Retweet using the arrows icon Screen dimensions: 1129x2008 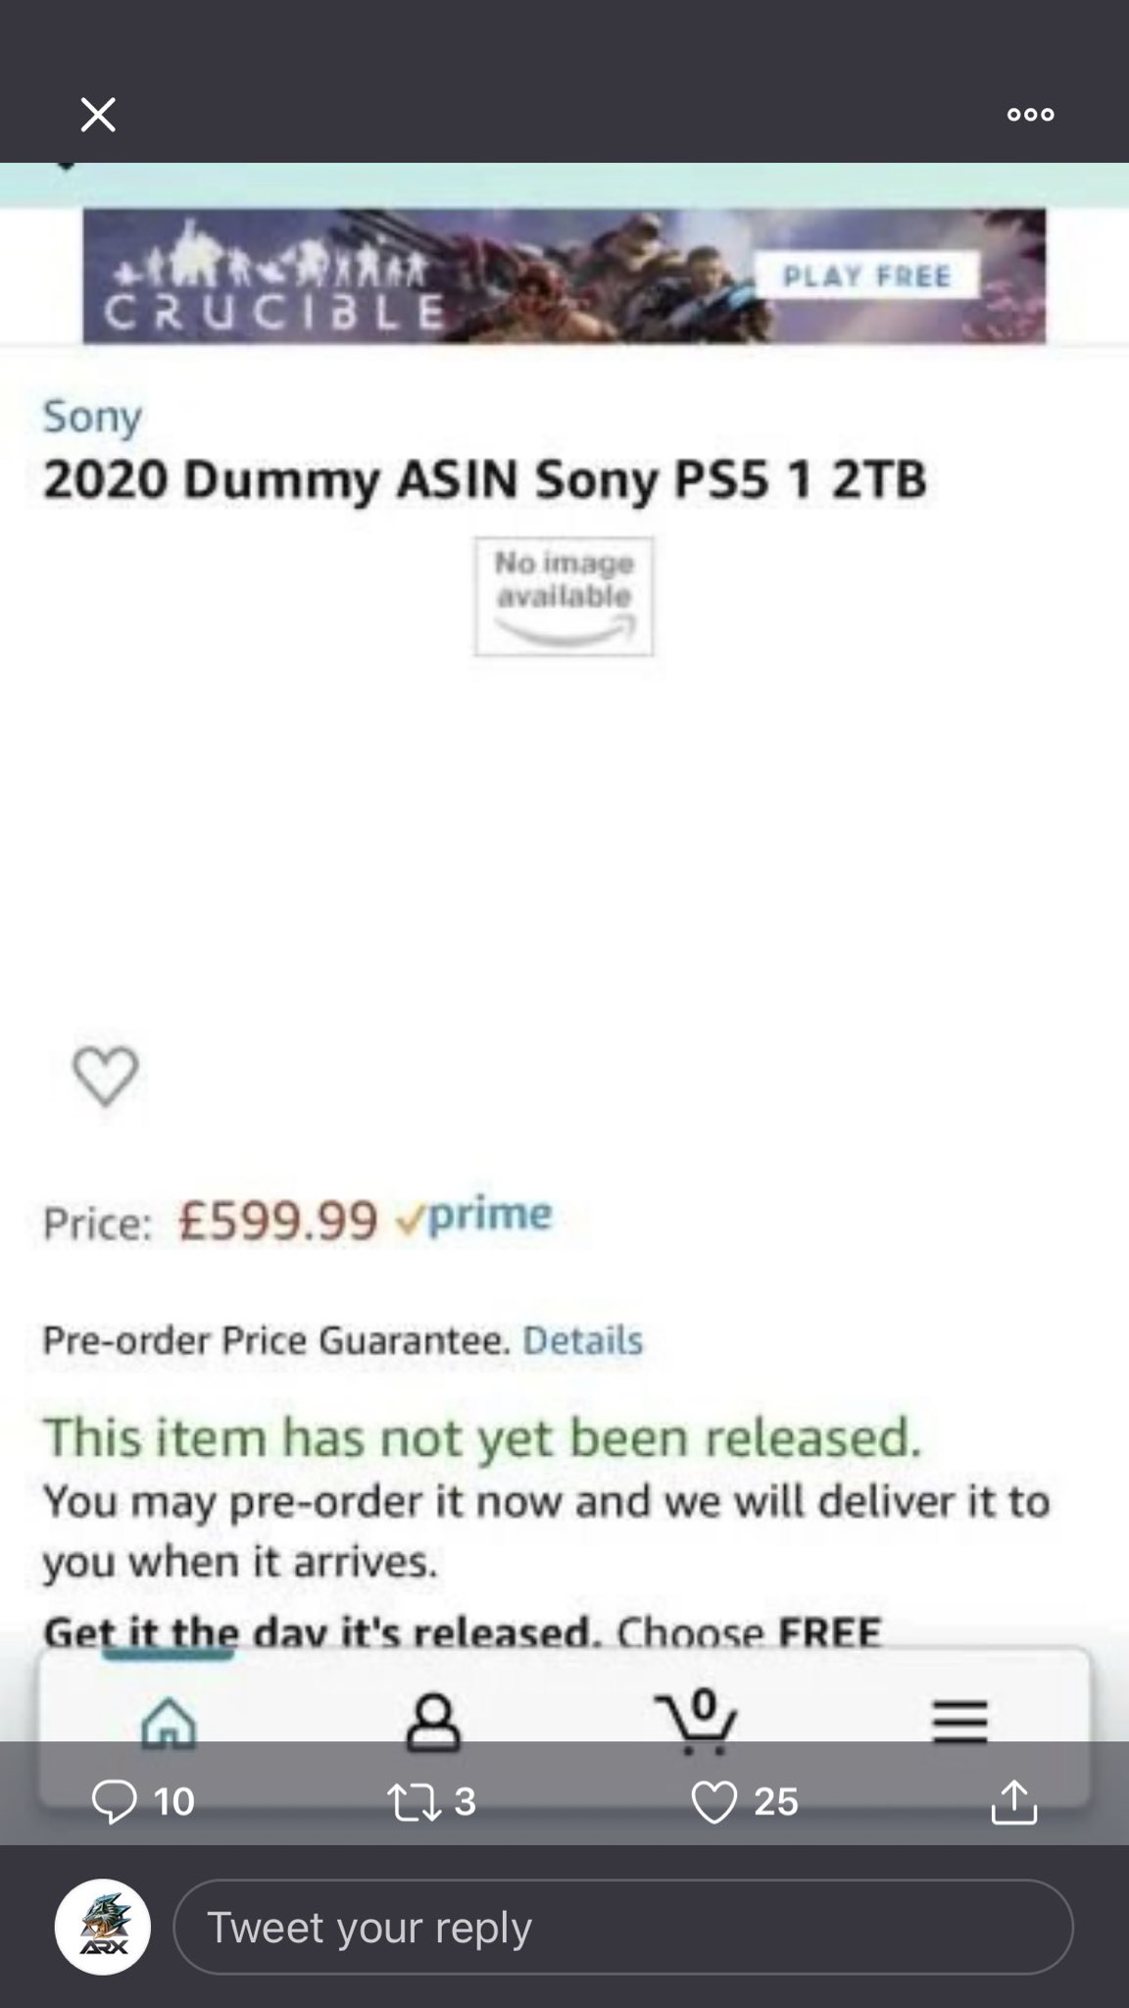coord(416,1801)
